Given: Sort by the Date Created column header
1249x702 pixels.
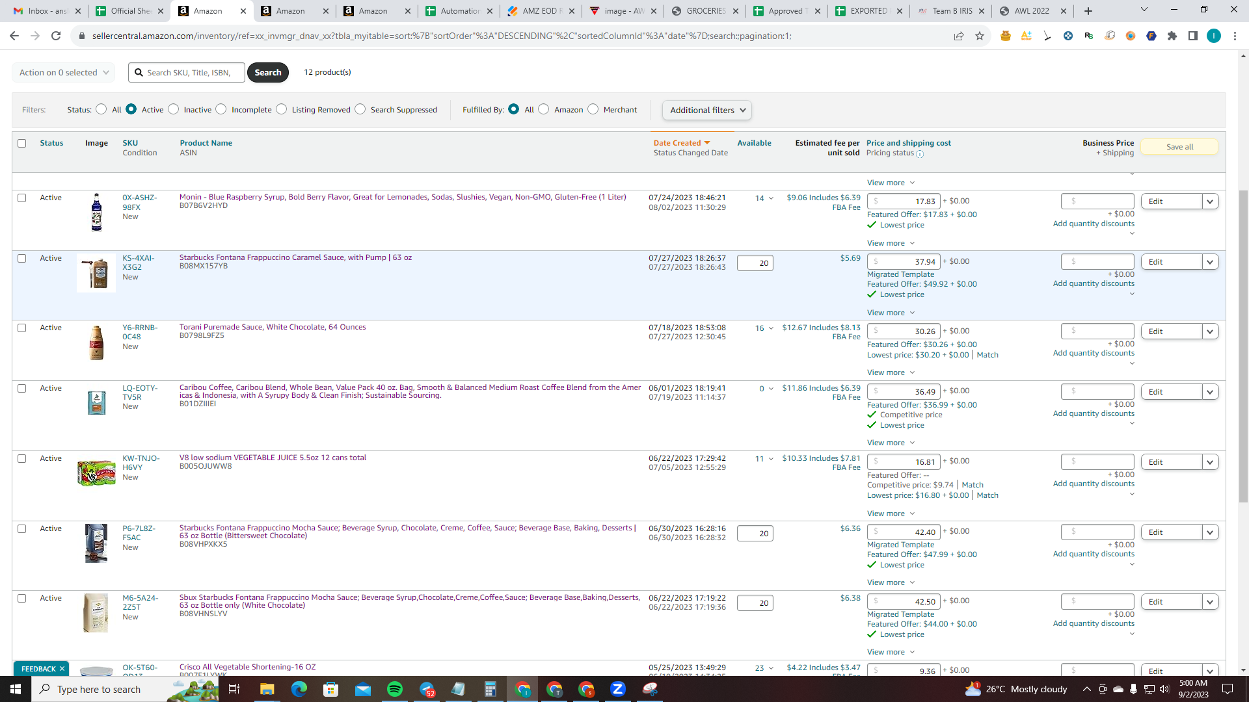Looking at the screenshot, I should tap(681, 143).
